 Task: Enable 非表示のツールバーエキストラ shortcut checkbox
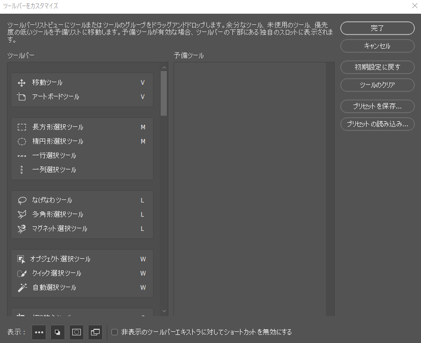point(114,332)
